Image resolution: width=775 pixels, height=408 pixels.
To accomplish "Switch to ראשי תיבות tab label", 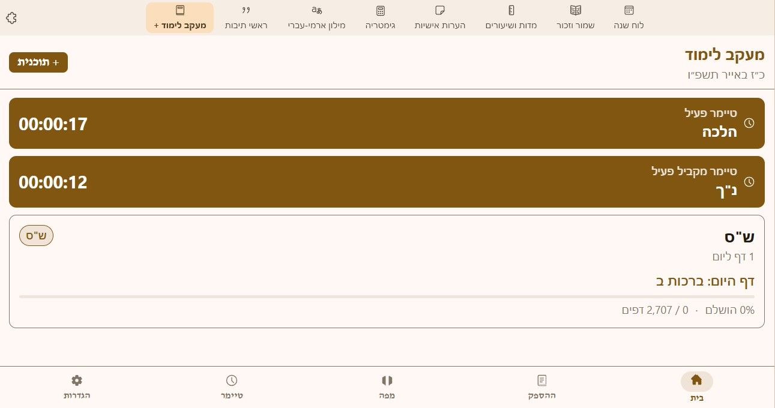I will pos(246,26).
